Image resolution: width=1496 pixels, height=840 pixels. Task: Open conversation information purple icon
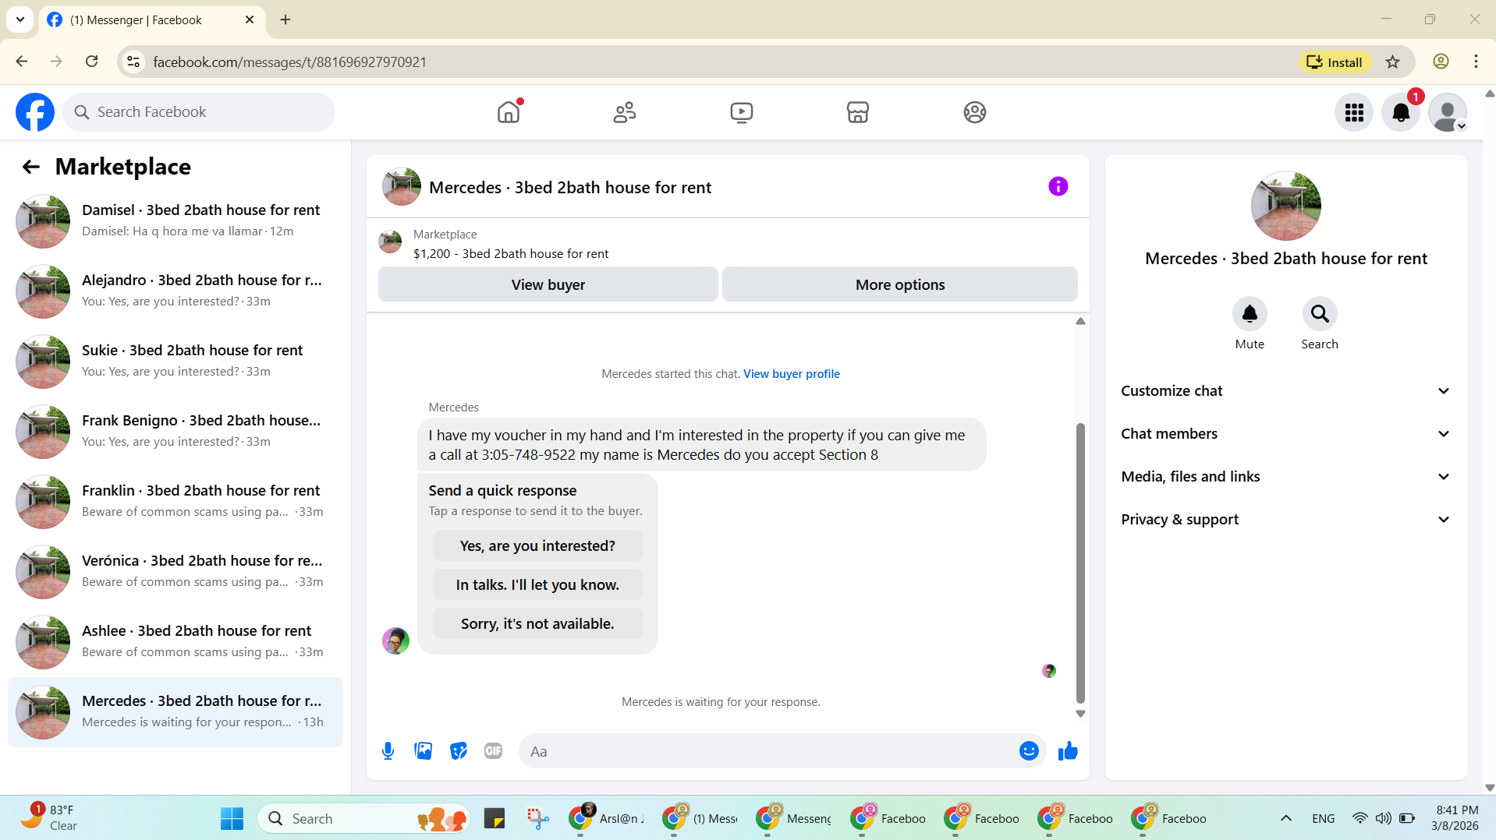coord(1058,186)
